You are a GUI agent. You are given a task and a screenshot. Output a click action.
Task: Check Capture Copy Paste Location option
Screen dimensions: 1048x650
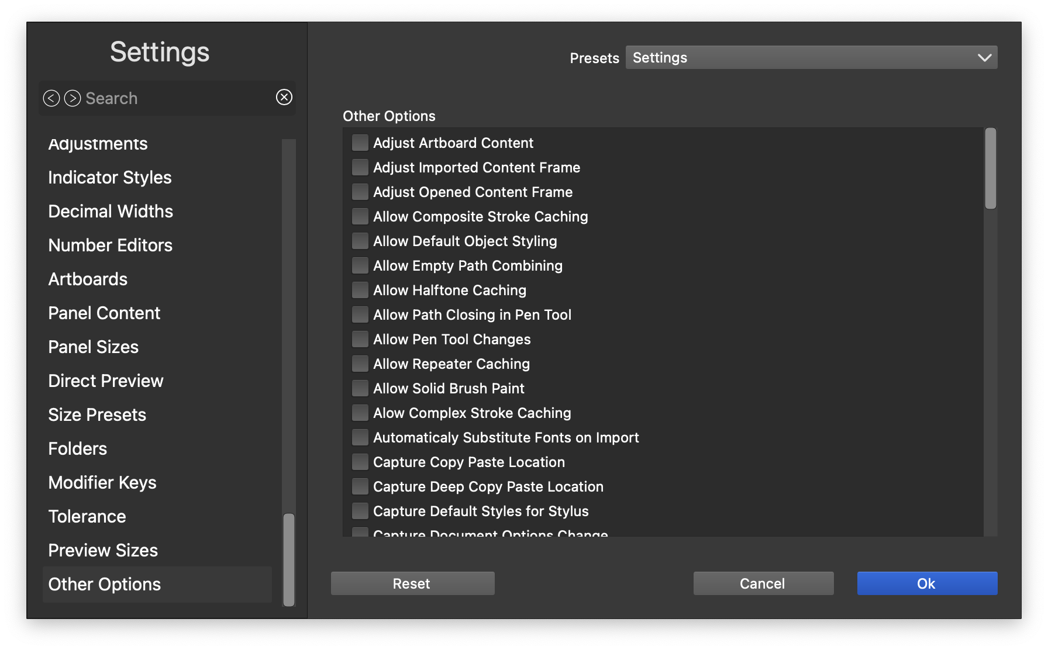(360, 462)
